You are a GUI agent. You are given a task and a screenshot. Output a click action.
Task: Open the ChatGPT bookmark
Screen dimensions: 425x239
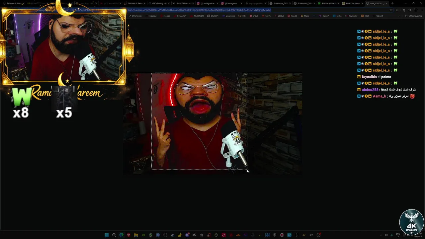click(213, 16)
